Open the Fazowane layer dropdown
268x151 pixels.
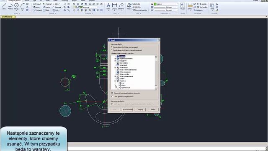click(96, 7)
